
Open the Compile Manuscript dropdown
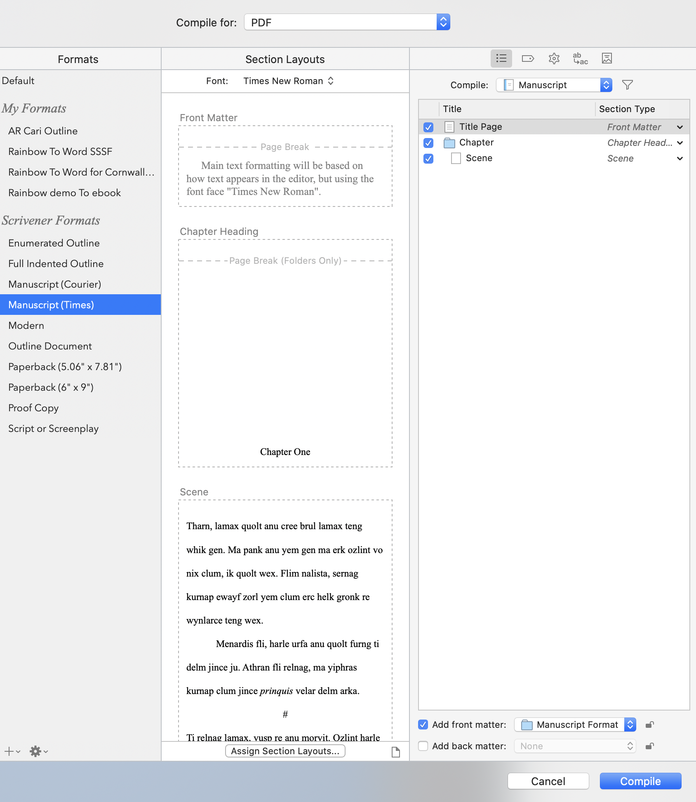554,85
